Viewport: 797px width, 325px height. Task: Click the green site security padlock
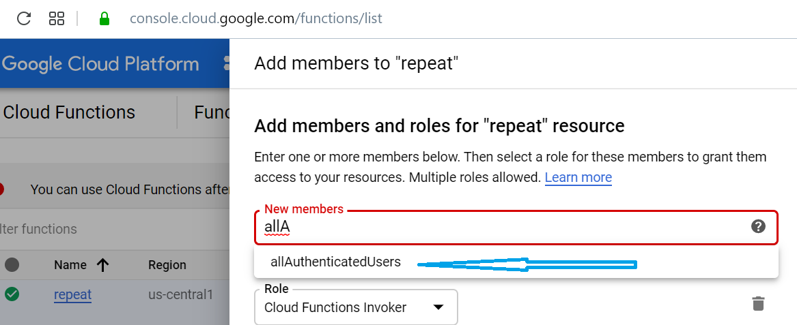[x=104, y=18]
